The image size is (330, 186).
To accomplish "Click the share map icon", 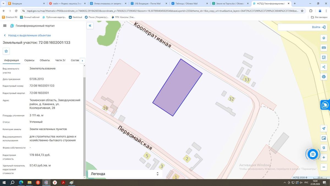I will click(x=324, y=67).
